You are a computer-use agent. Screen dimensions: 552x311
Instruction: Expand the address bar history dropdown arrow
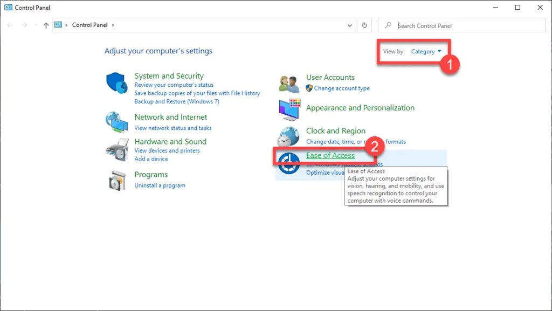349,25
